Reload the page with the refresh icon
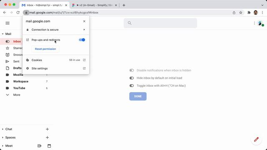The height and width of the screenshot is (150, 267). [x=18, y=12]
